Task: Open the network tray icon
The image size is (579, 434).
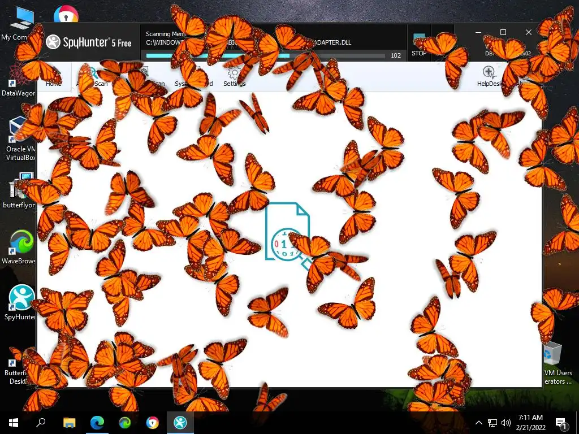Action: [492, 423]
